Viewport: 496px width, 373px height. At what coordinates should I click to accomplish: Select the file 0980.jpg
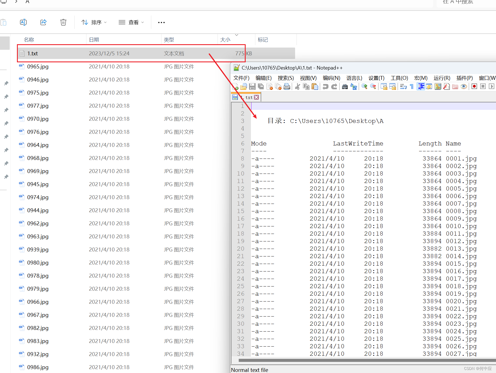tap(38, 263)
